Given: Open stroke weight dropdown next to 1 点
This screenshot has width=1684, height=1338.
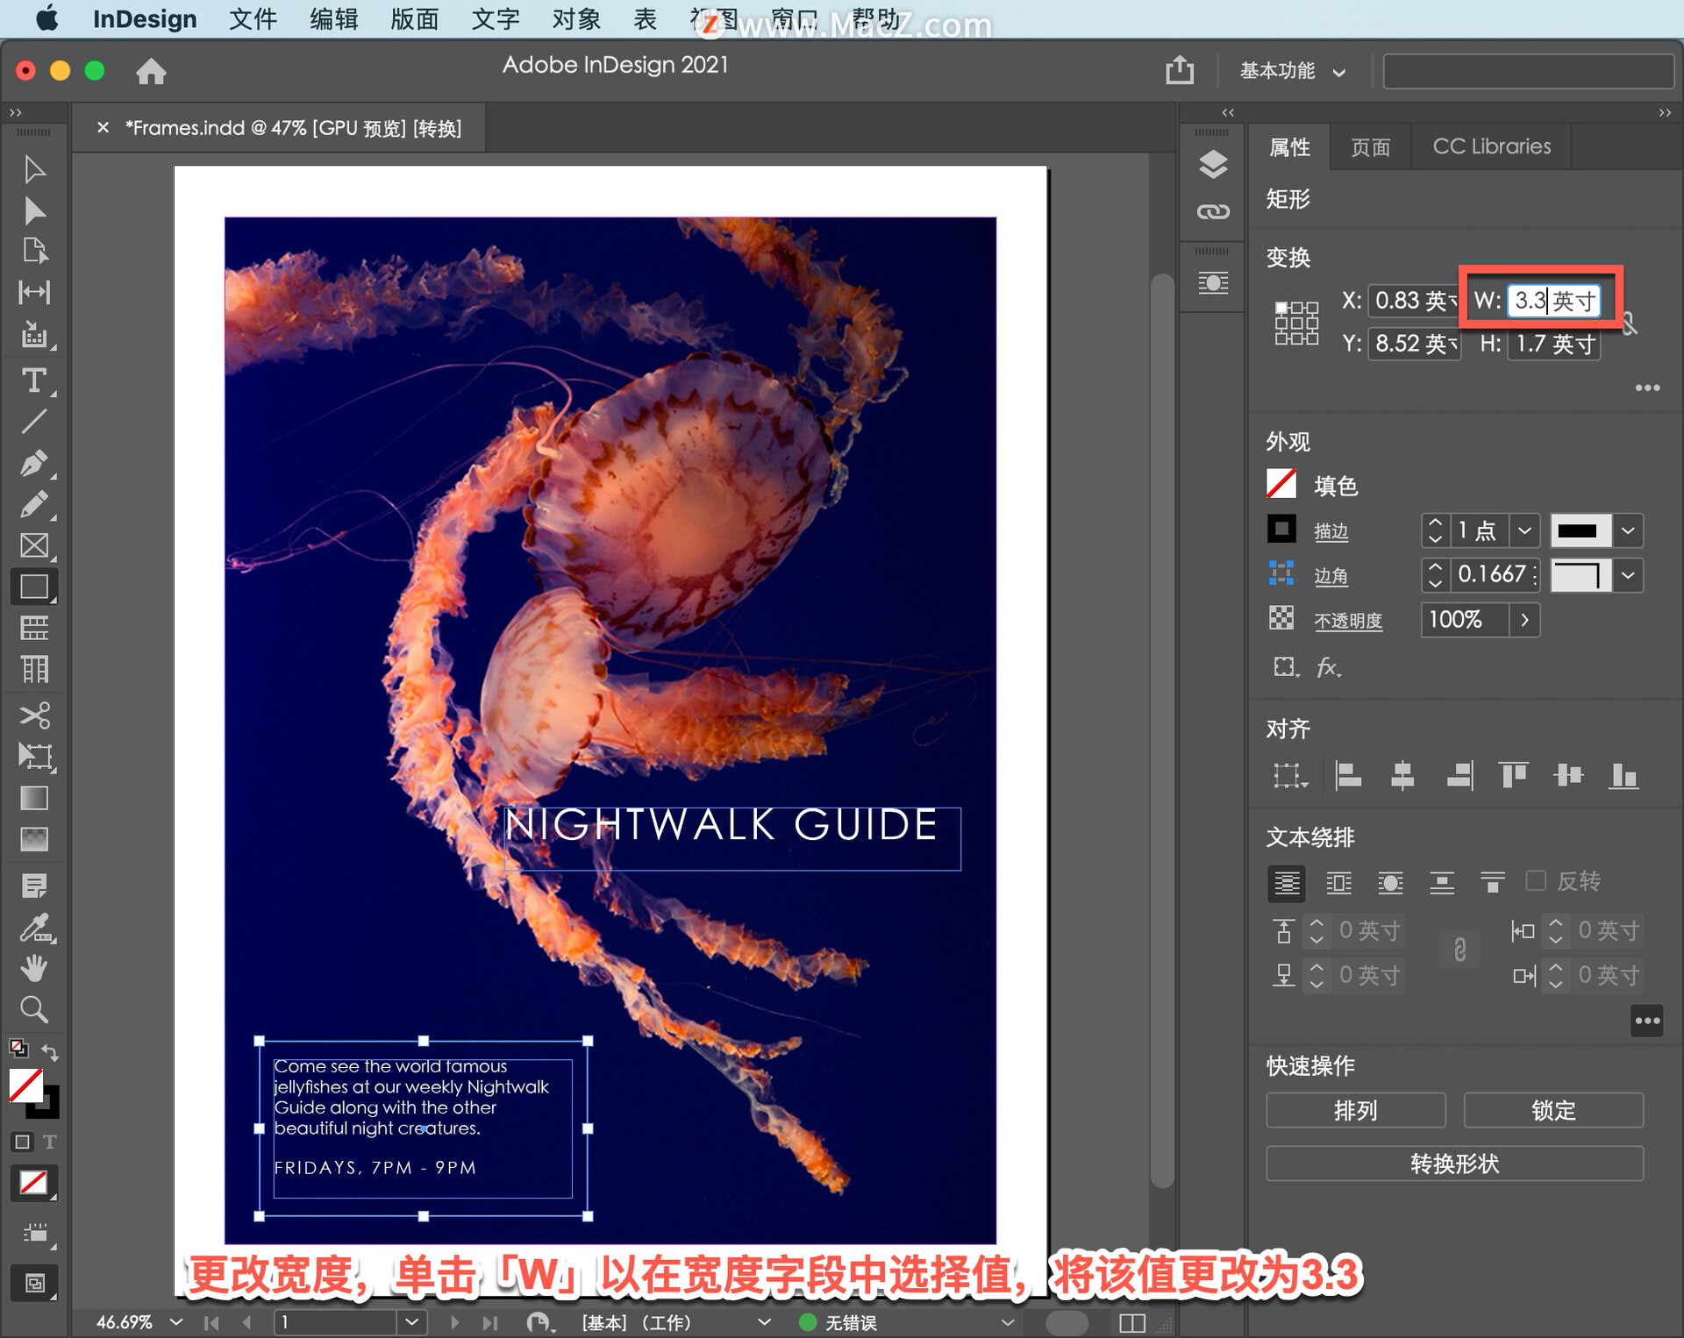Looking at the screenshot, I should [x=1524, y=530].
